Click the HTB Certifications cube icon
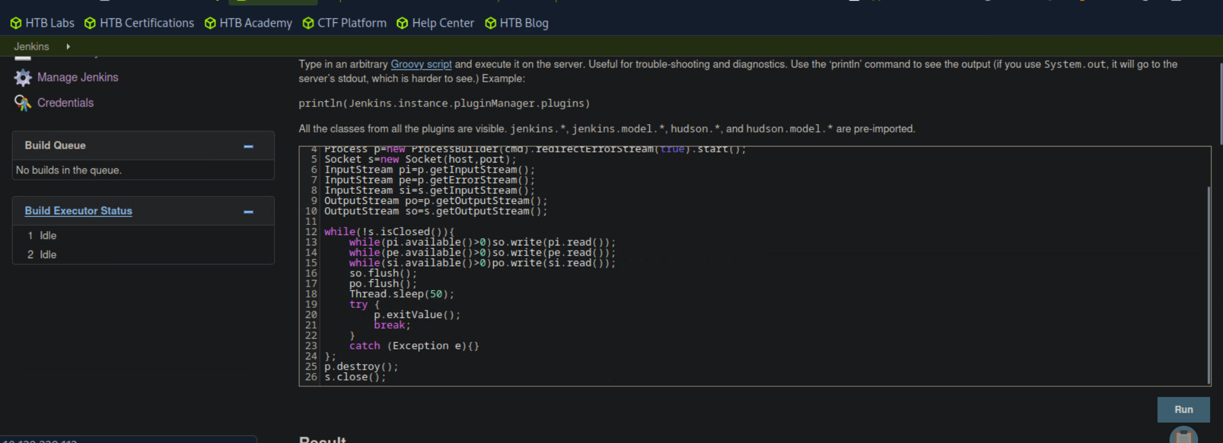Screen dimensions: 1223x443 (x=90, y=23)
